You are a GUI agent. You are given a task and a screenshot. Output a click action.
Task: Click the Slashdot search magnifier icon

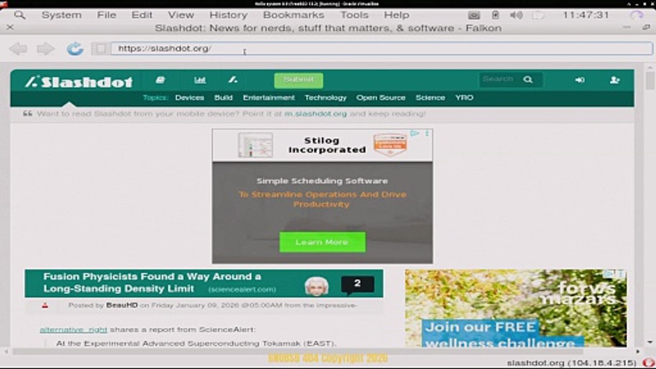(x=528, y=79)
